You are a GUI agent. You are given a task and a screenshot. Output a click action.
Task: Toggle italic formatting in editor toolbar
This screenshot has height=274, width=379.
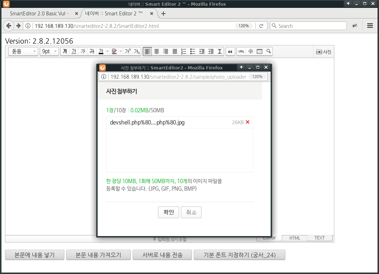pyautogui.click(x=83, y=51)
